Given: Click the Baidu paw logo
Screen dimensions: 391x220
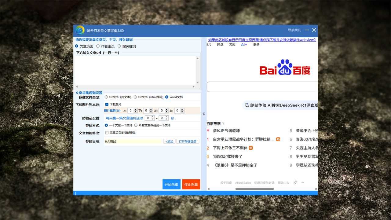Looking at the screenshot, I should point(285,68).
